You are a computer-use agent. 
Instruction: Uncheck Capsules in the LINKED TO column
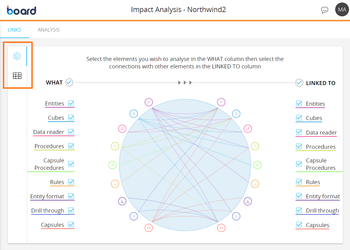299,225
